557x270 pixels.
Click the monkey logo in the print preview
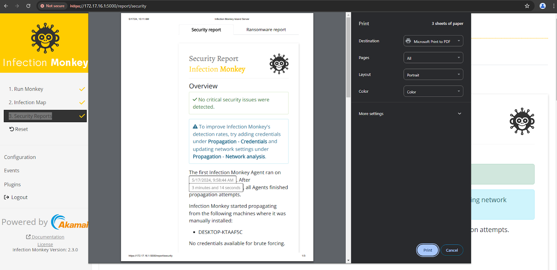279,64
